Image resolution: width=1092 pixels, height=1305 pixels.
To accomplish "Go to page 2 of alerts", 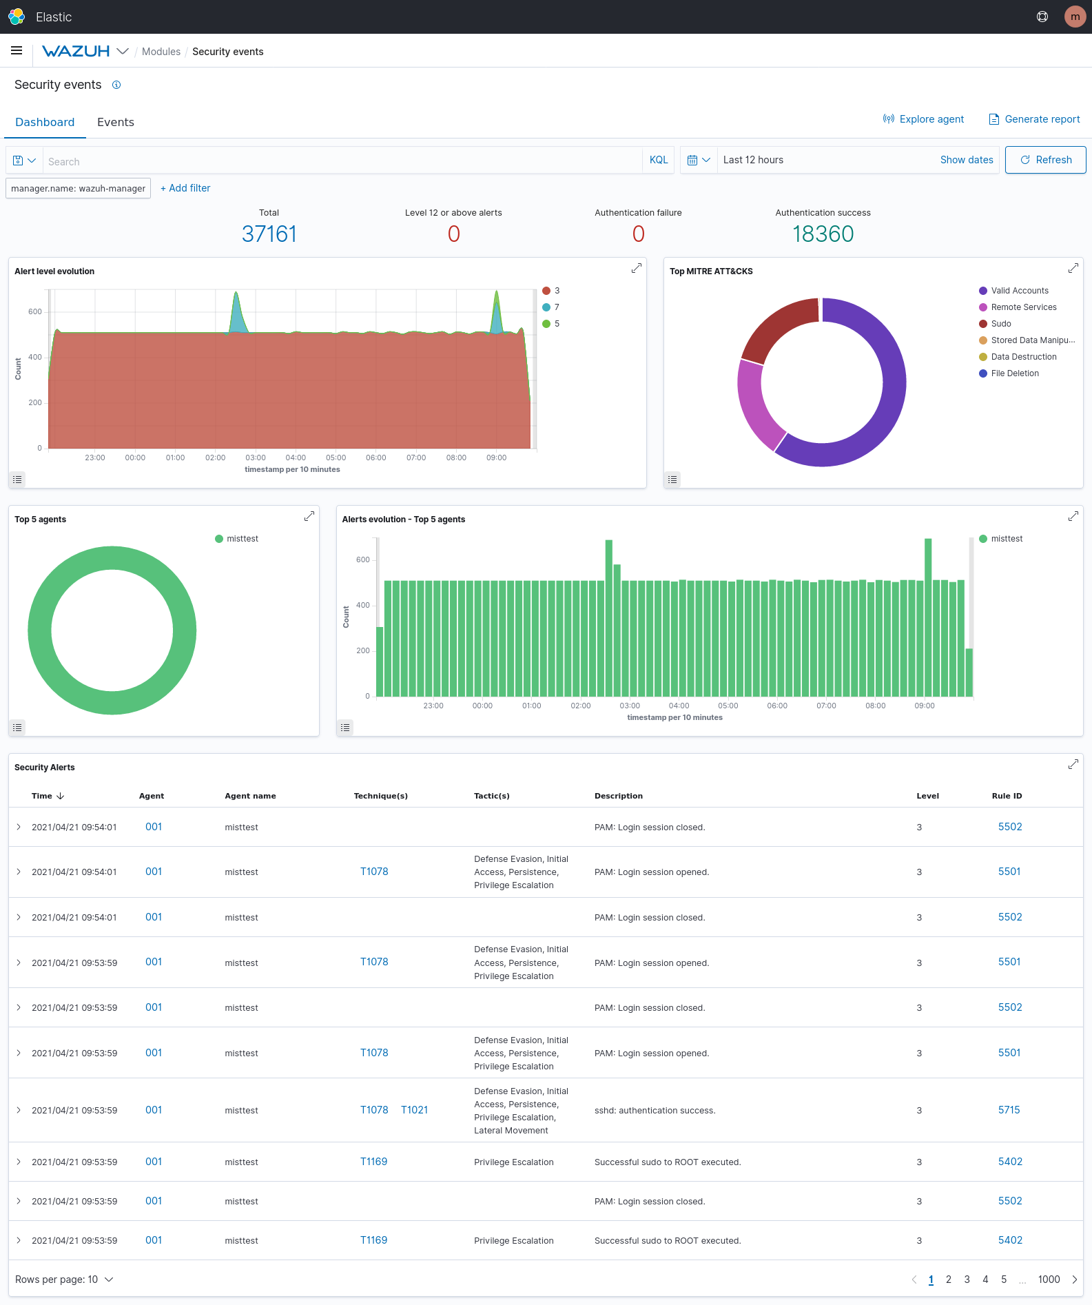I will (949, 1280).
